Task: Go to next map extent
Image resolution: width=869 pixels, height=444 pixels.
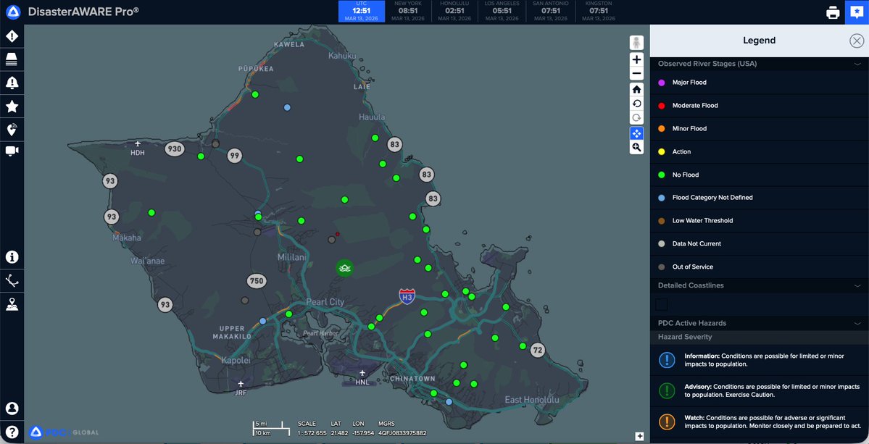Action: [x=637, y=117]
